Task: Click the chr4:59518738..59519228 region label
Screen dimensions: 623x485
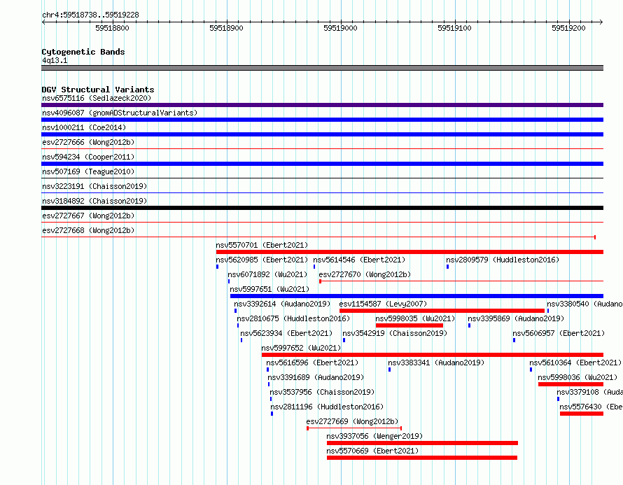Action: (x=90, y=15)
